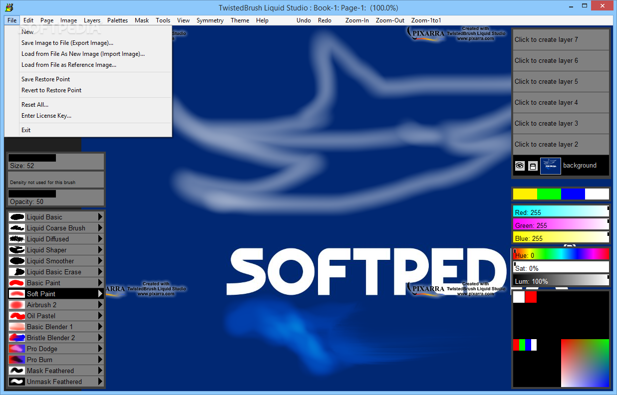Click the Lum luminance slider
The height and width of the screenshot is (395, 617).
coord(561,280)
